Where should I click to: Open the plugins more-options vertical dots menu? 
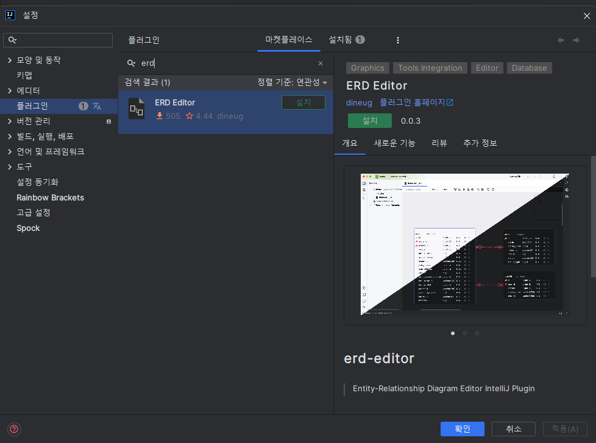[x=397, y=40]
